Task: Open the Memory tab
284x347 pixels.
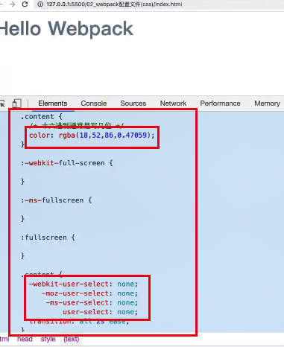Action: pos(267,104)
